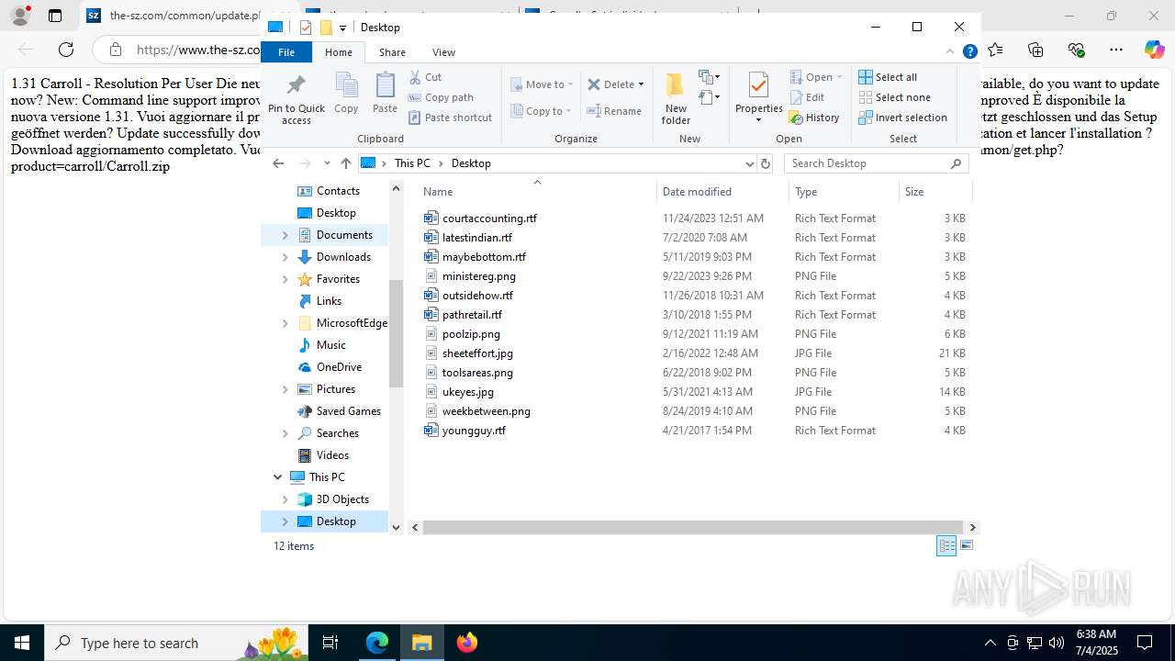Click Pin to Quick access icon

coord(296,99)
